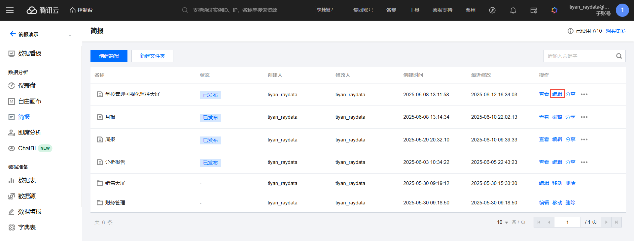This screenshot has height=241, width=634.
Task: Click the back arrow beside 简报演示
Action: (x=13, y=34)
